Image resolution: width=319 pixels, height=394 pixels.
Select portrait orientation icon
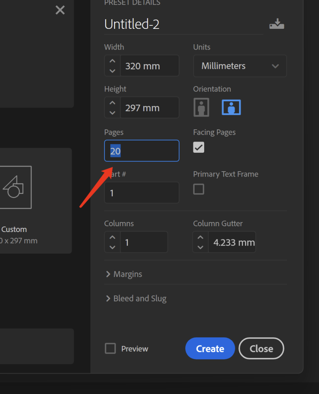pyautogui.click(x=201, y=107)
